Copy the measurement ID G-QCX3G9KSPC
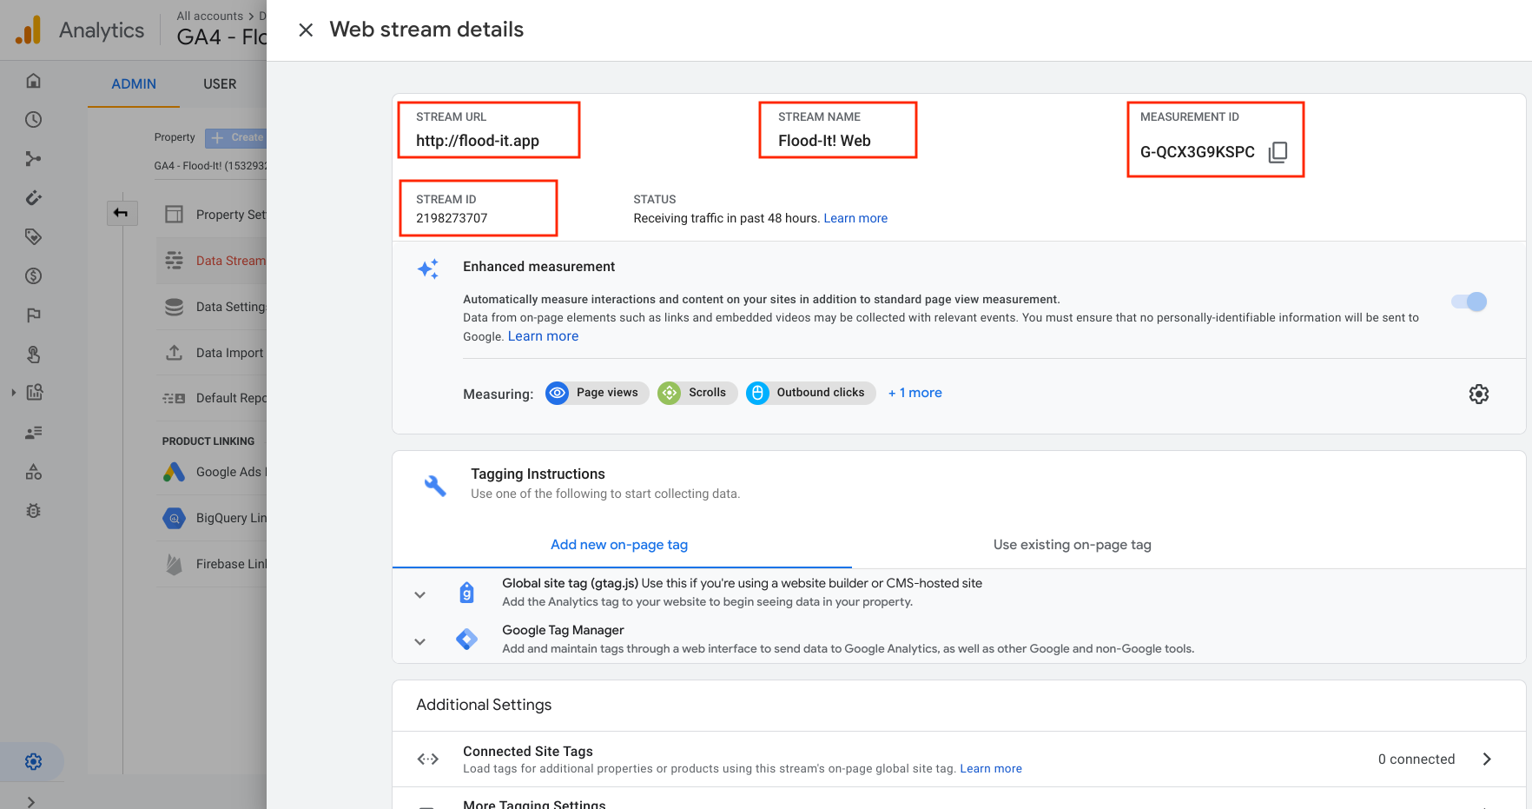1532x809 pixels. pos(1278,152)
